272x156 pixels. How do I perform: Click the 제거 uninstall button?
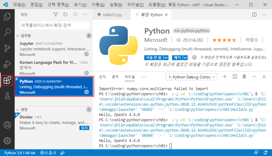pyautogui.click(x=177, y=58)
